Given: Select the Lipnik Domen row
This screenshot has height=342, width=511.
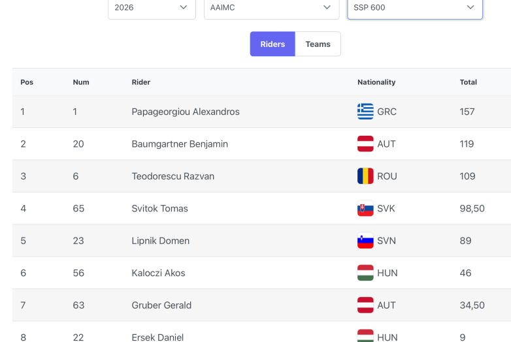Looking at the screenshot, I should 261,240.
